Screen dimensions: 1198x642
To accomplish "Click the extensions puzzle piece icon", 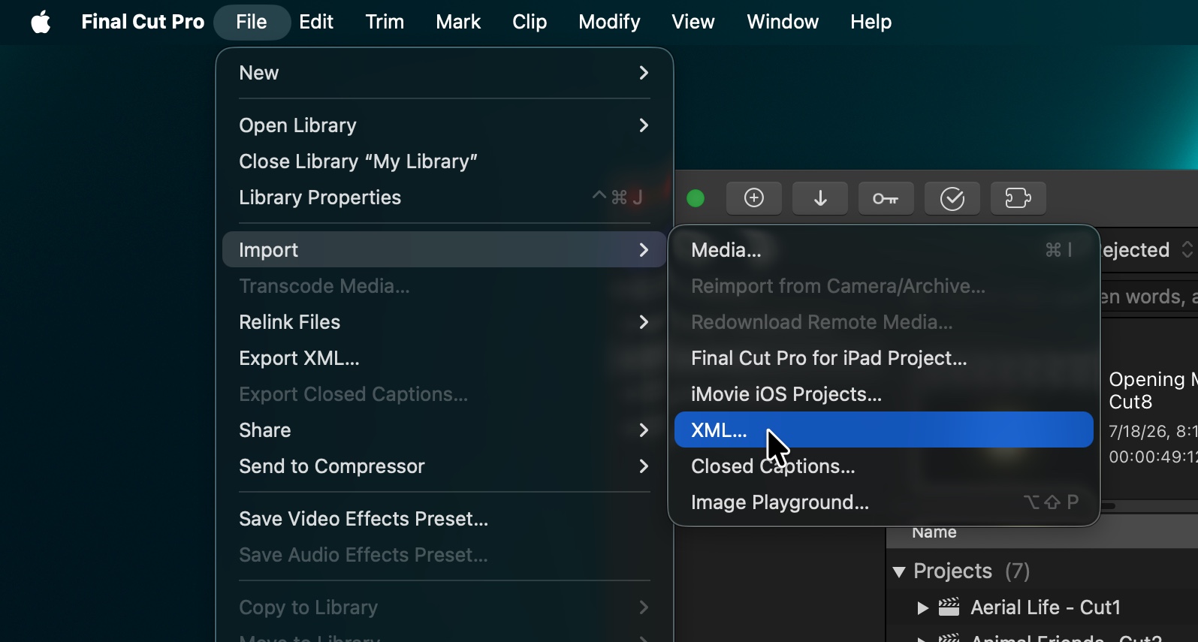I will pyautogui.click(x=1018, y=198).
